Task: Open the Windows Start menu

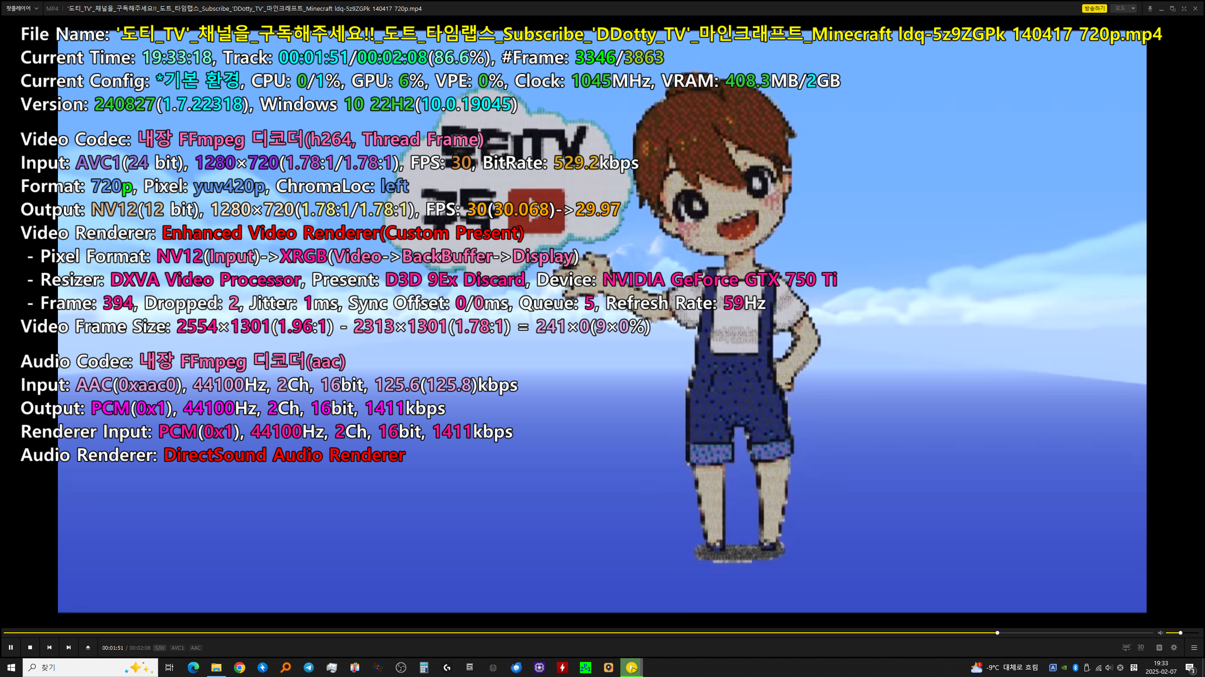Action: click(x=11, y=668)
